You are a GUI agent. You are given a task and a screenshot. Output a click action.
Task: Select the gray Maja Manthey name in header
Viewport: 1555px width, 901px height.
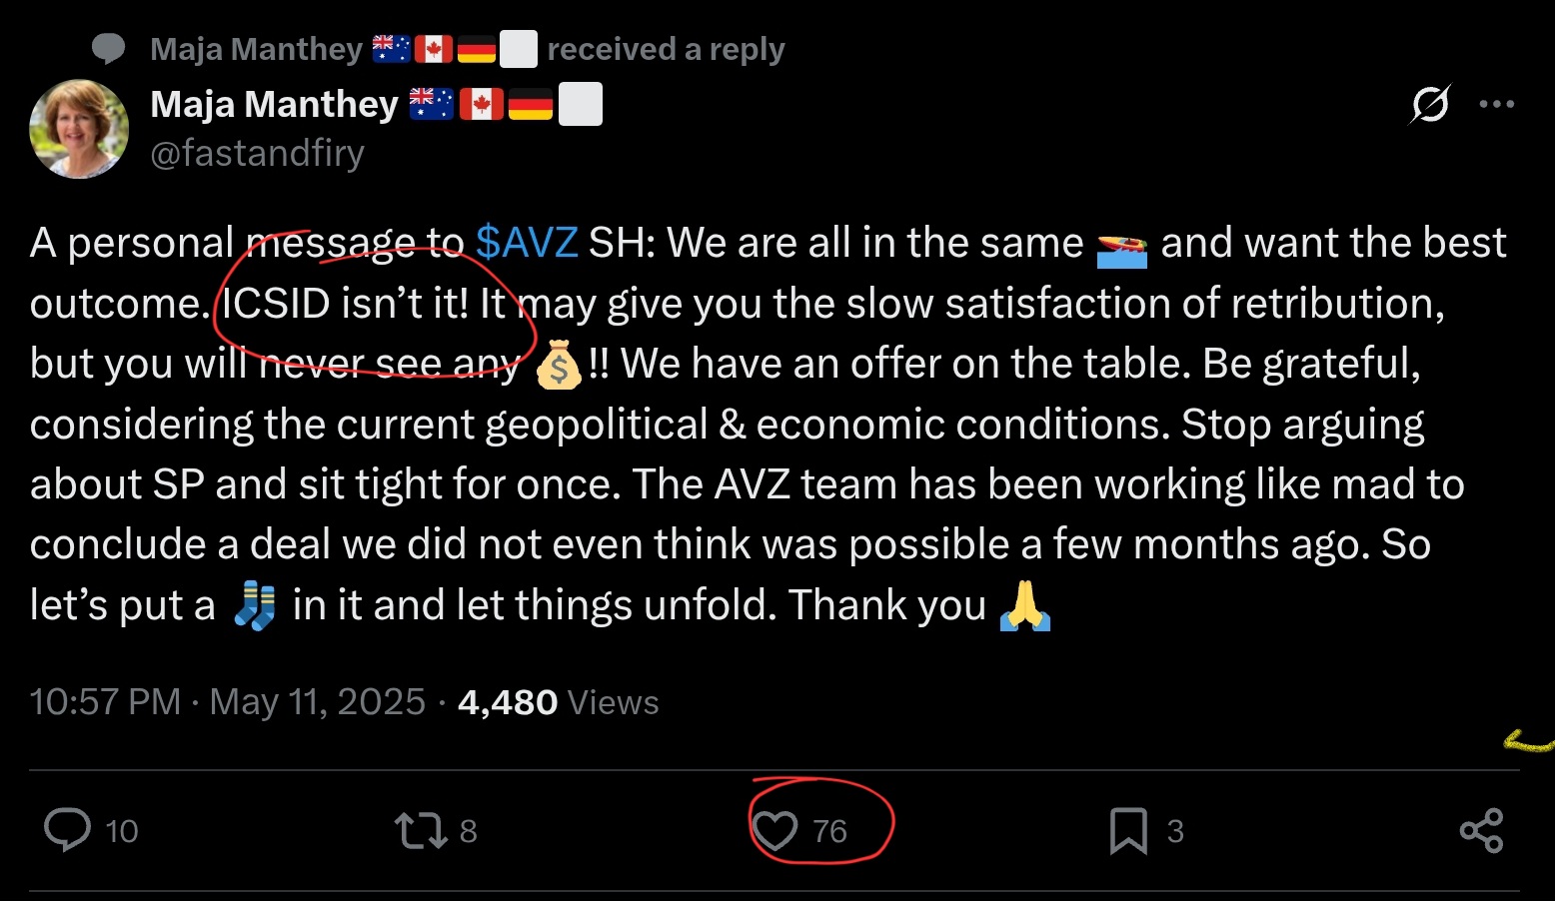pyautogui.click(x=256, y=49)
